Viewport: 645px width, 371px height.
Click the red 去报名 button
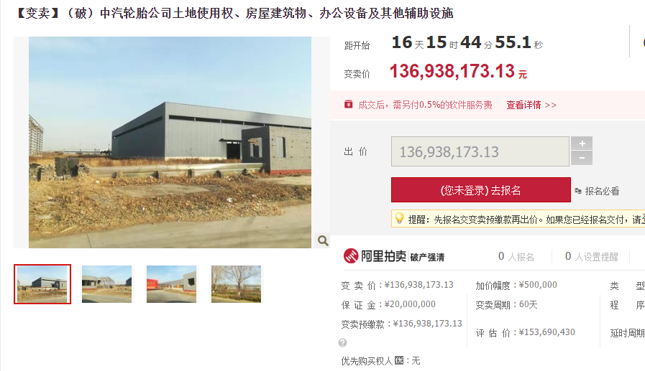[481, 190]
